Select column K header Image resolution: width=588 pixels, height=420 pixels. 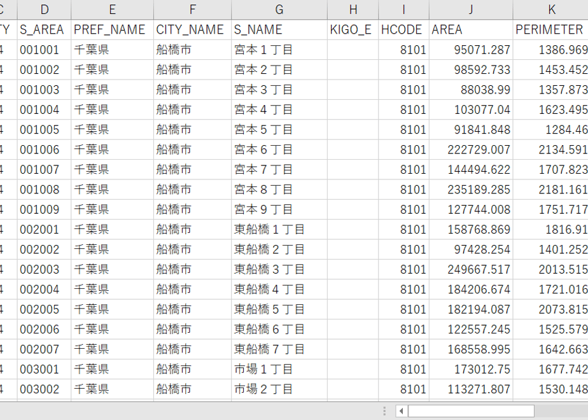(550, 10)
